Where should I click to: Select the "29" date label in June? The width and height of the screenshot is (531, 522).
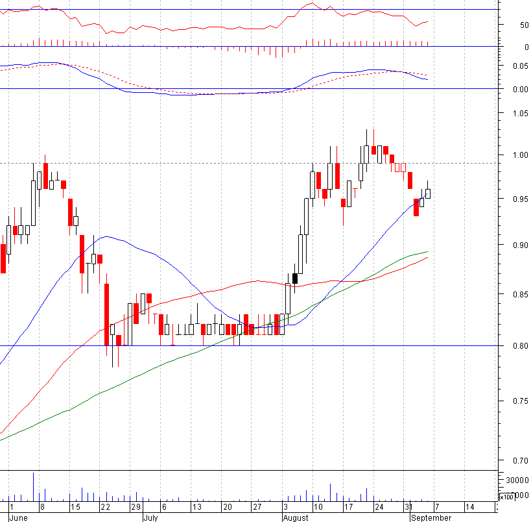coord(136,507)
